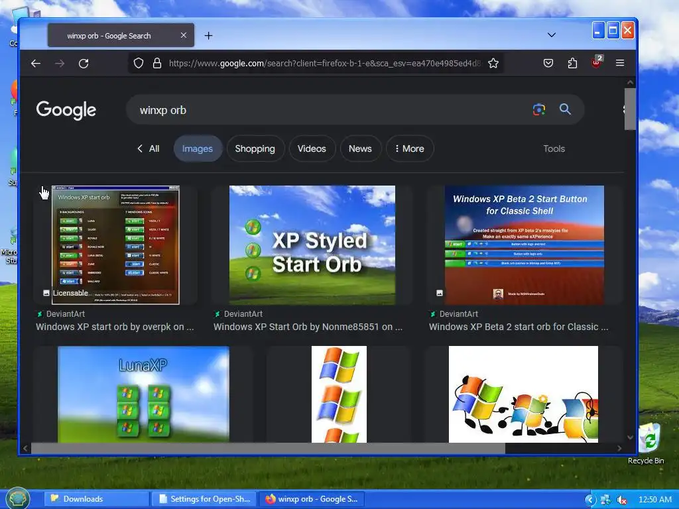Expand the list all tabs chevron
The width and height of the screenshot is (679, 509).
(551, 35)
